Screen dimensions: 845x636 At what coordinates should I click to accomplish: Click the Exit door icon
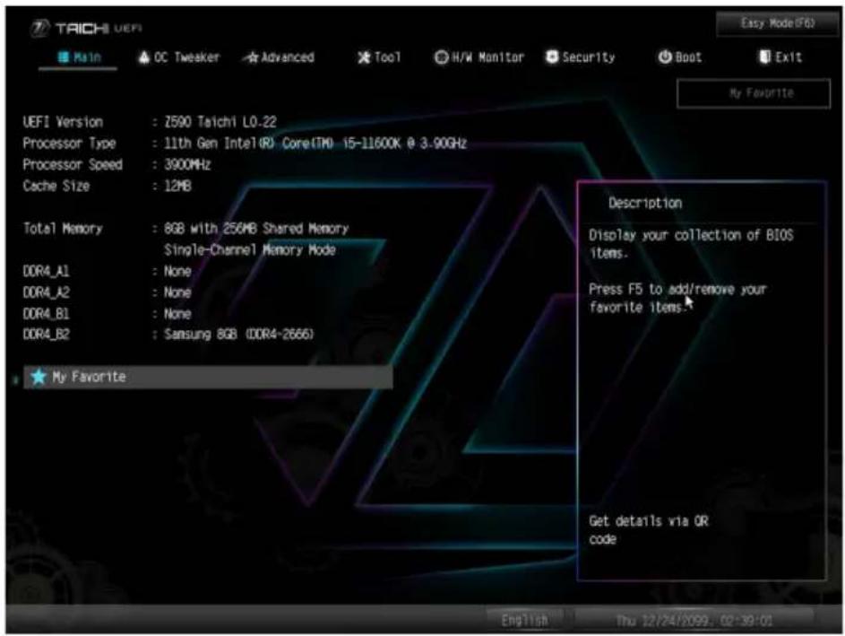pos(764,57)
